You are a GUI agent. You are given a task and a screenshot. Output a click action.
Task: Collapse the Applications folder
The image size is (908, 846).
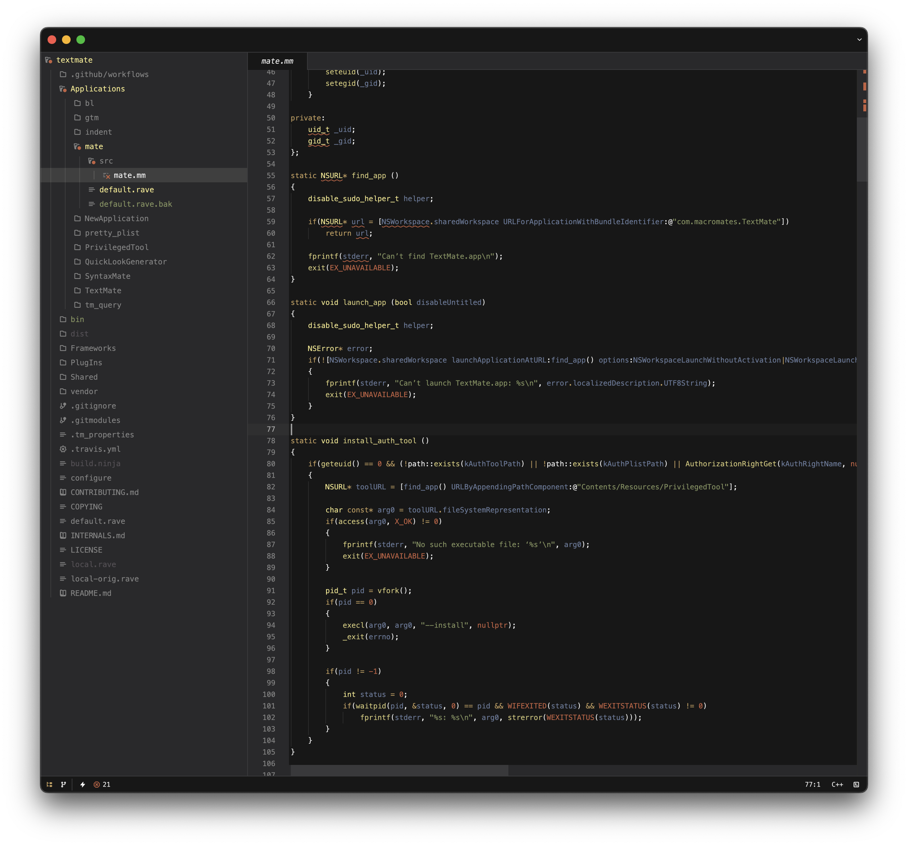[x=63, y=89]
